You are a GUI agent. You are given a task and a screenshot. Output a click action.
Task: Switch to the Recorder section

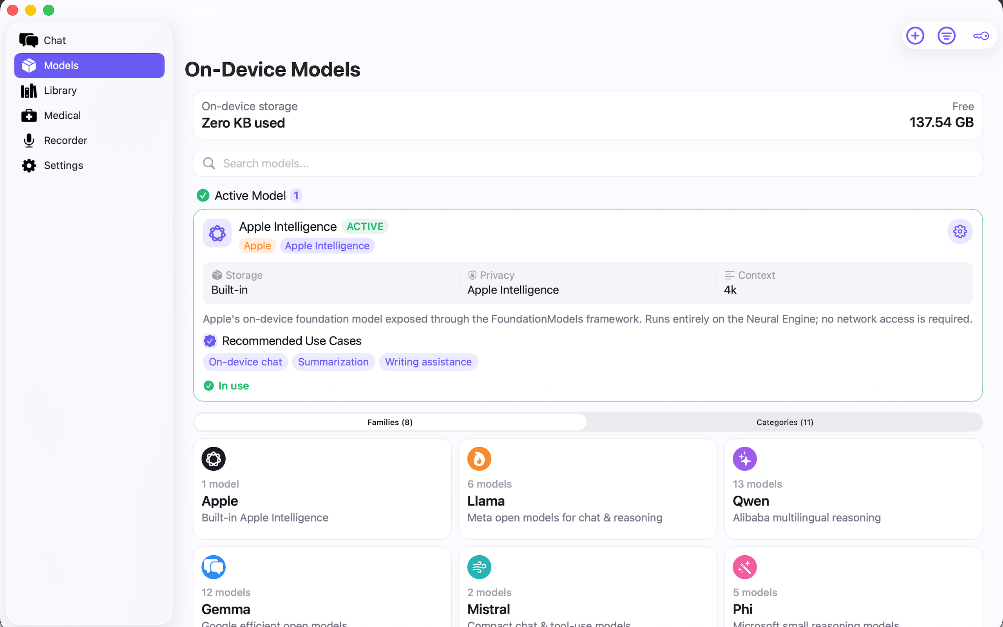[x=89, y=140]
